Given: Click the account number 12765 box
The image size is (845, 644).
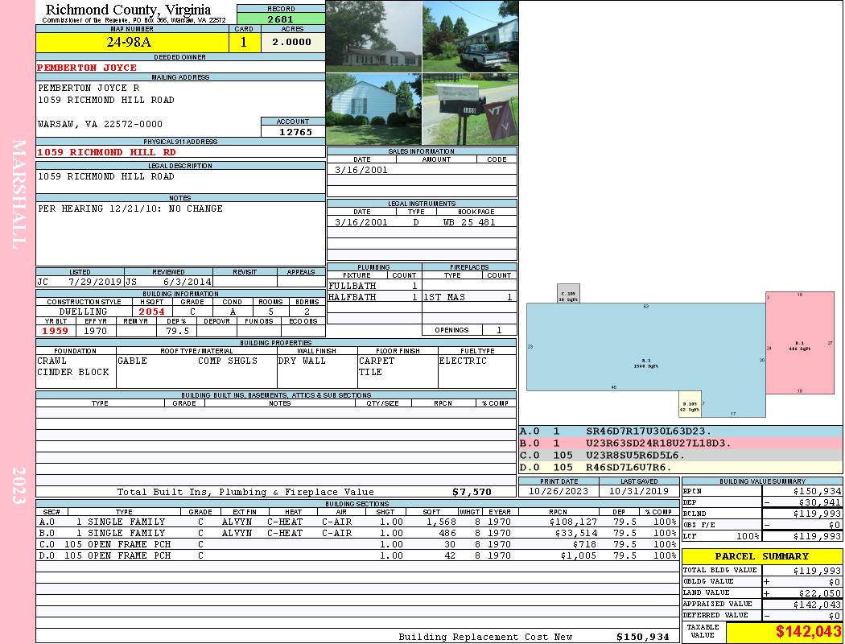Looking at the screenshot, I should click(293, 131).
